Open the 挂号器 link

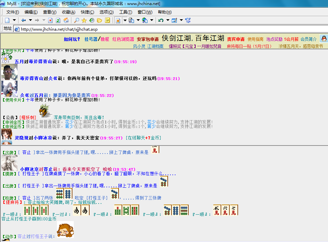[91, 39]
